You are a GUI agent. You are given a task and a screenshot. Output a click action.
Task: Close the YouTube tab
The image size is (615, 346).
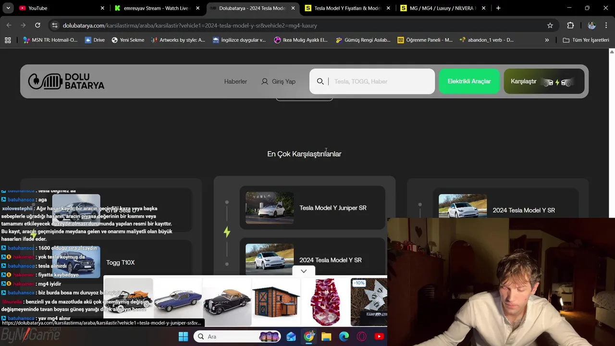(102, 8)
